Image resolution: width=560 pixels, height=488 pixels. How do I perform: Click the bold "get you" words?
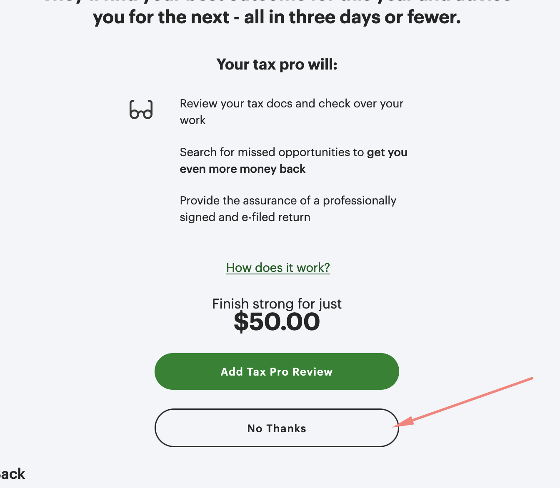pos(387,152)
